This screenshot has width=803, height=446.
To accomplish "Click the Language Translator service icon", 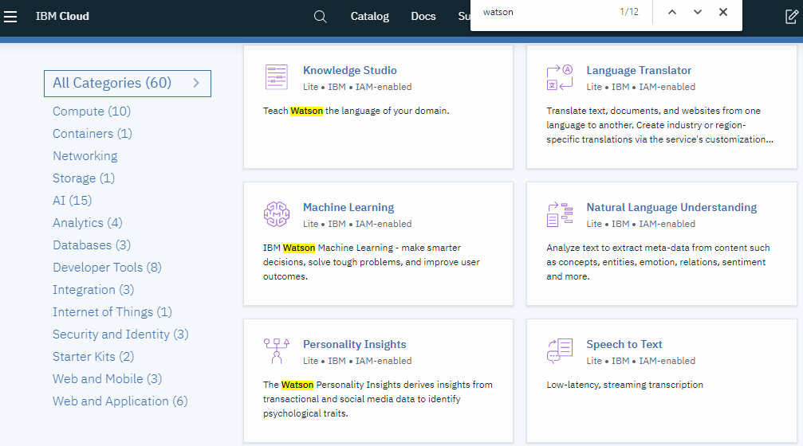I will 560,77.
